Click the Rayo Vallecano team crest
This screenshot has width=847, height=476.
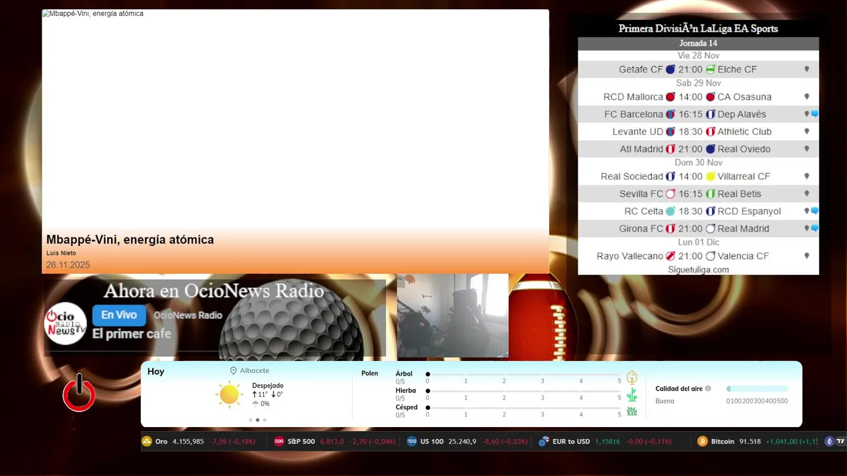pos(670,256)
